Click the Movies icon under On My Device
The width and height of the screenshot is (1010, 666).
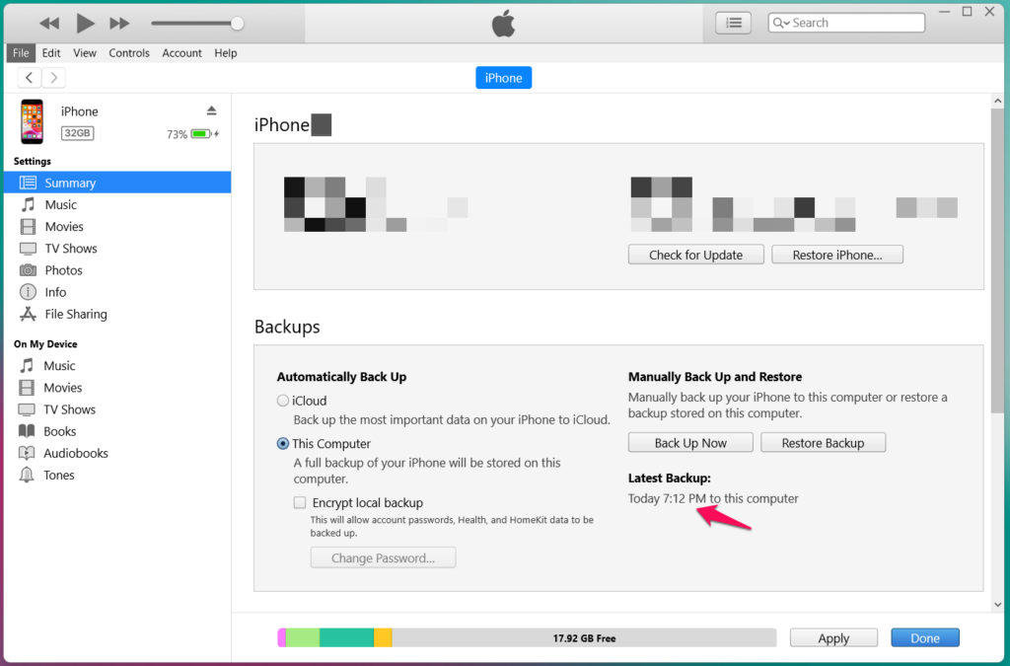click(x=27, y=388)
